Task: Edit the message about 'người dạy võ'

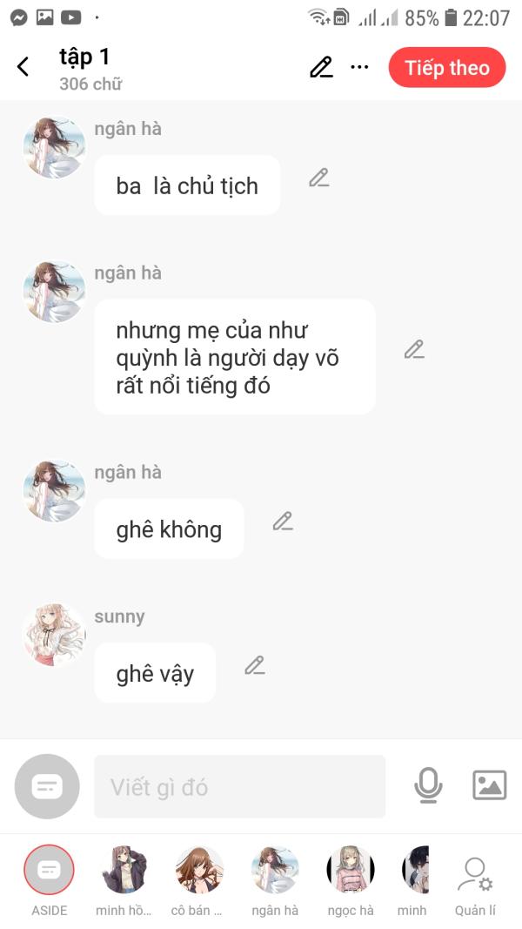Action: coord(414,349)
